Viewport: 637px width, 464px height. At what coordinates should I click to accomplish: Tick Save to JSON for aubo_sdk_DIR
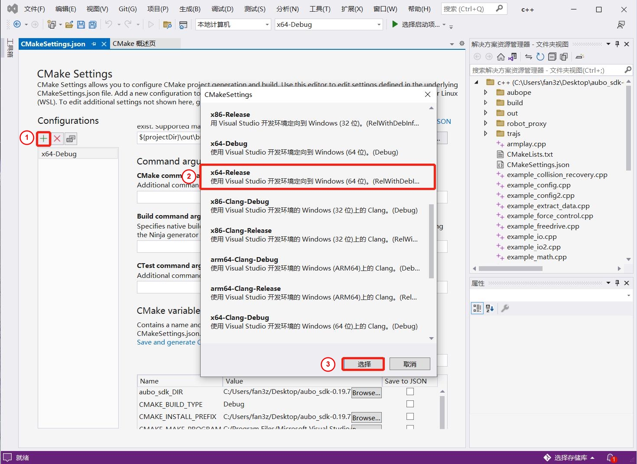point(410,392)
